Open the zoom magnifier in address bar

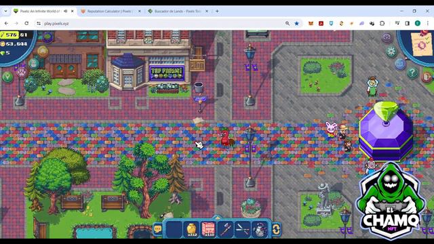point(288,24)
